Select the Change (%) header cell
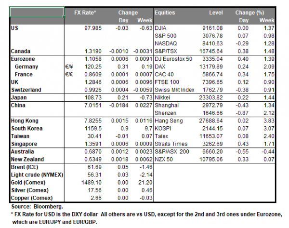This screenshot has width=289, height=228. [251, 12]
